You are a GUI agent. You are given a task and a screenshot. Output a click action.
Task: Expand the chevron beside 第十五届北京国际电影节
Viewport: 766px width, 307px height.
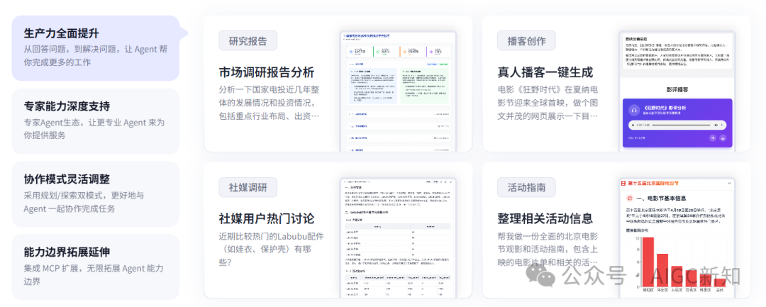[x=730, y=182]
